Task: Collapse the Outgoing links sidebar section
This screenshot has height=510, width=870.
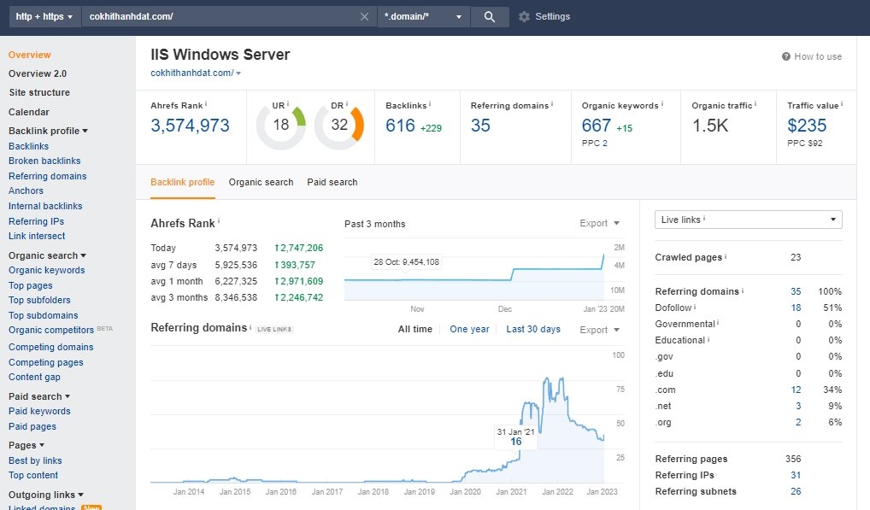Action: point(46,495)
